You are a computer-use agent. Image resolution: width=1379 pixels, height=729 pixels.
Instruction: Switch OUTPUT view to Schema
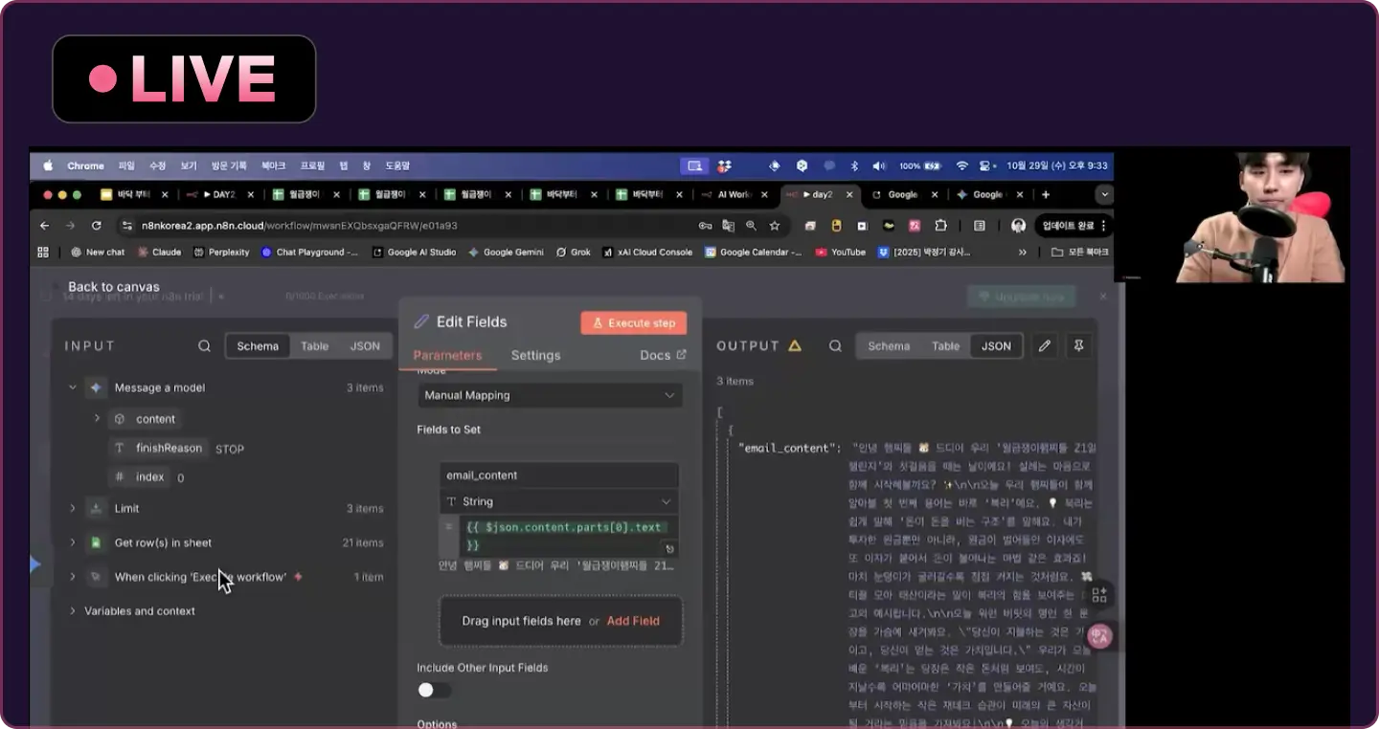(x=889, y=346)
